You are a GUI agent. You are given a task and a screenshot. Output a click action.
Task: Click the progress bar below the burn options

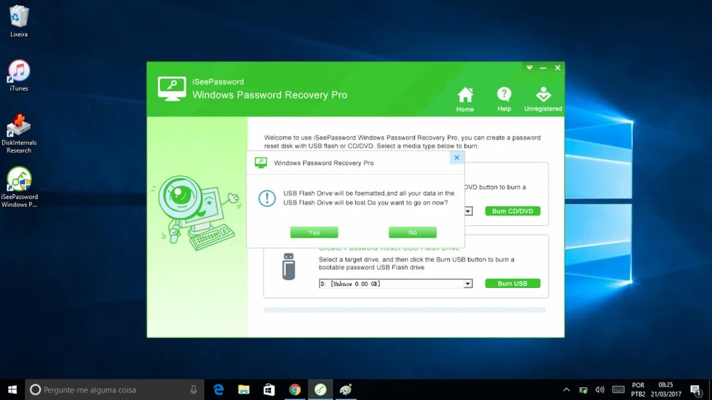(404, 310)
